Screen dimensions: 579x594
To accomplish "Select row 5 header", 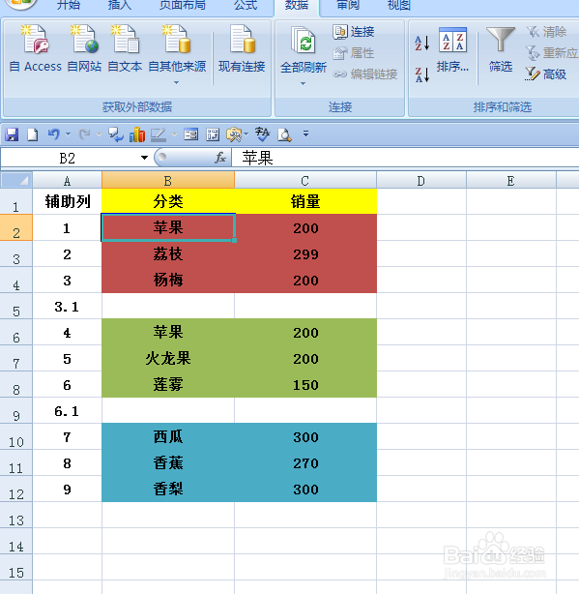I will tap(15, 307).
